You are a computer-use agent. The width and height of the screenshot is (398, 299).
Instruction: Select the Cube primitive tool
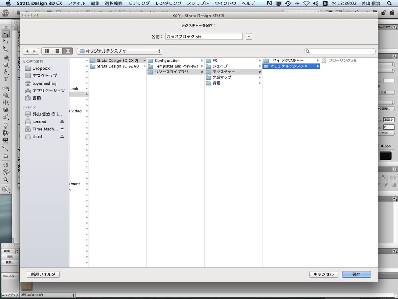coord(6,57)
